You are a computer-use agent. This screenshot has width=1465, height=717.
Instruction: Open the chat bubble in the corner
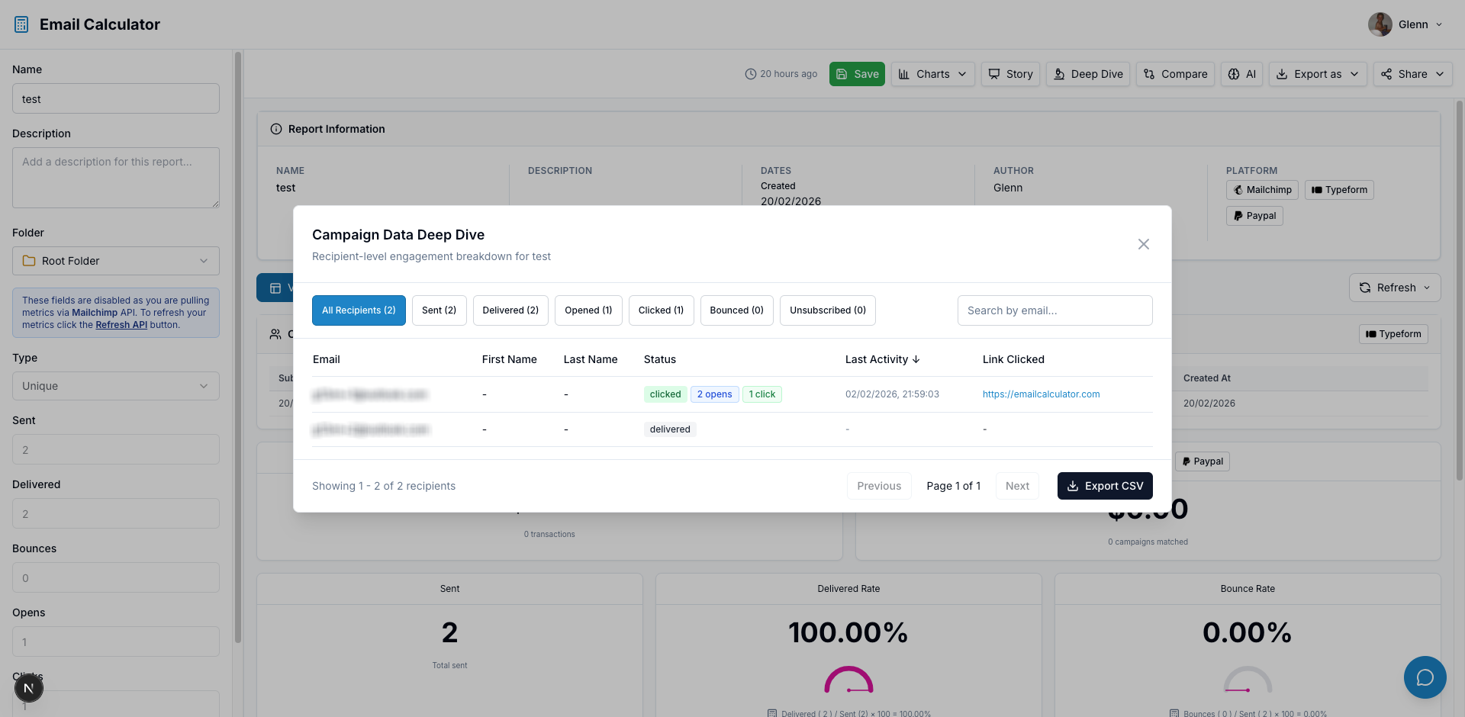(x=1425, y=677)
